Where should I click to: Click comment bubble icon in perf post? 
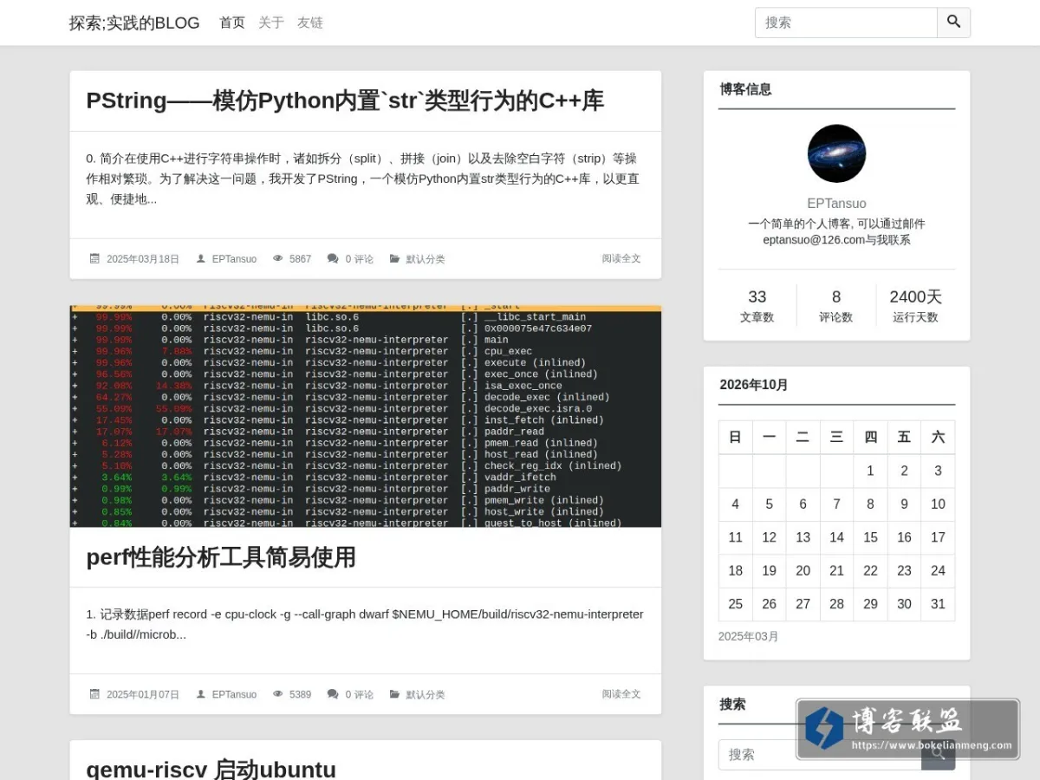[333, 694]
